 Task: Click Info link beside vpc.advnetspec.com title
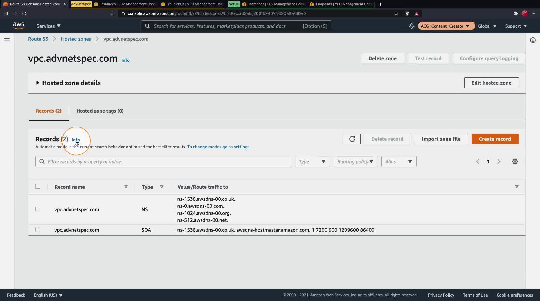coord(125,60)
